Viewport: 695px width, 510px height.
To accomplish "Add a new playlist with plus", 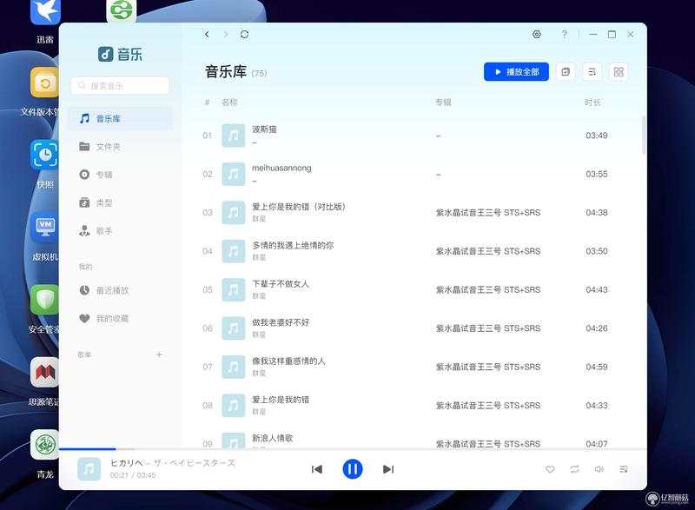I will [159, 354].
